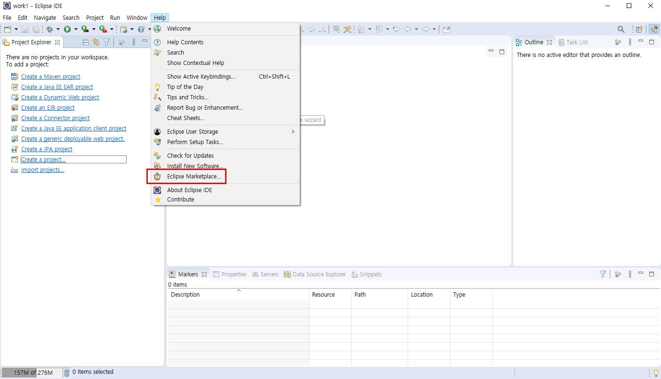This screenshot has height=379, width=661.
Task: Click Create an EJB project link
Action: tap(48, 108)
